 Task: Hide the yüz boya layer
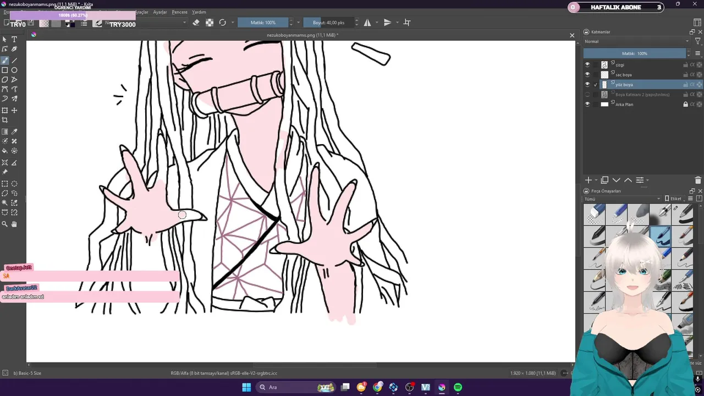(x=587, y=85)
